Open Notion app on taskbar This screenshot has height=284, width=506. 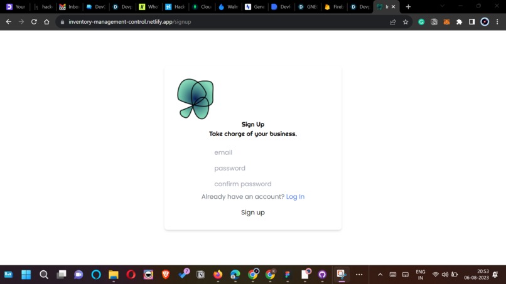(x=201, y=275)
